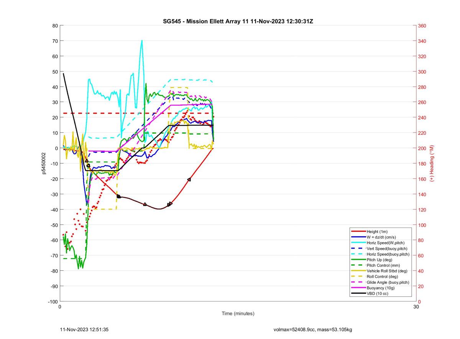Click the "p5450002" left axis label
The image size is (460, 339).
[x=44, y=164]
